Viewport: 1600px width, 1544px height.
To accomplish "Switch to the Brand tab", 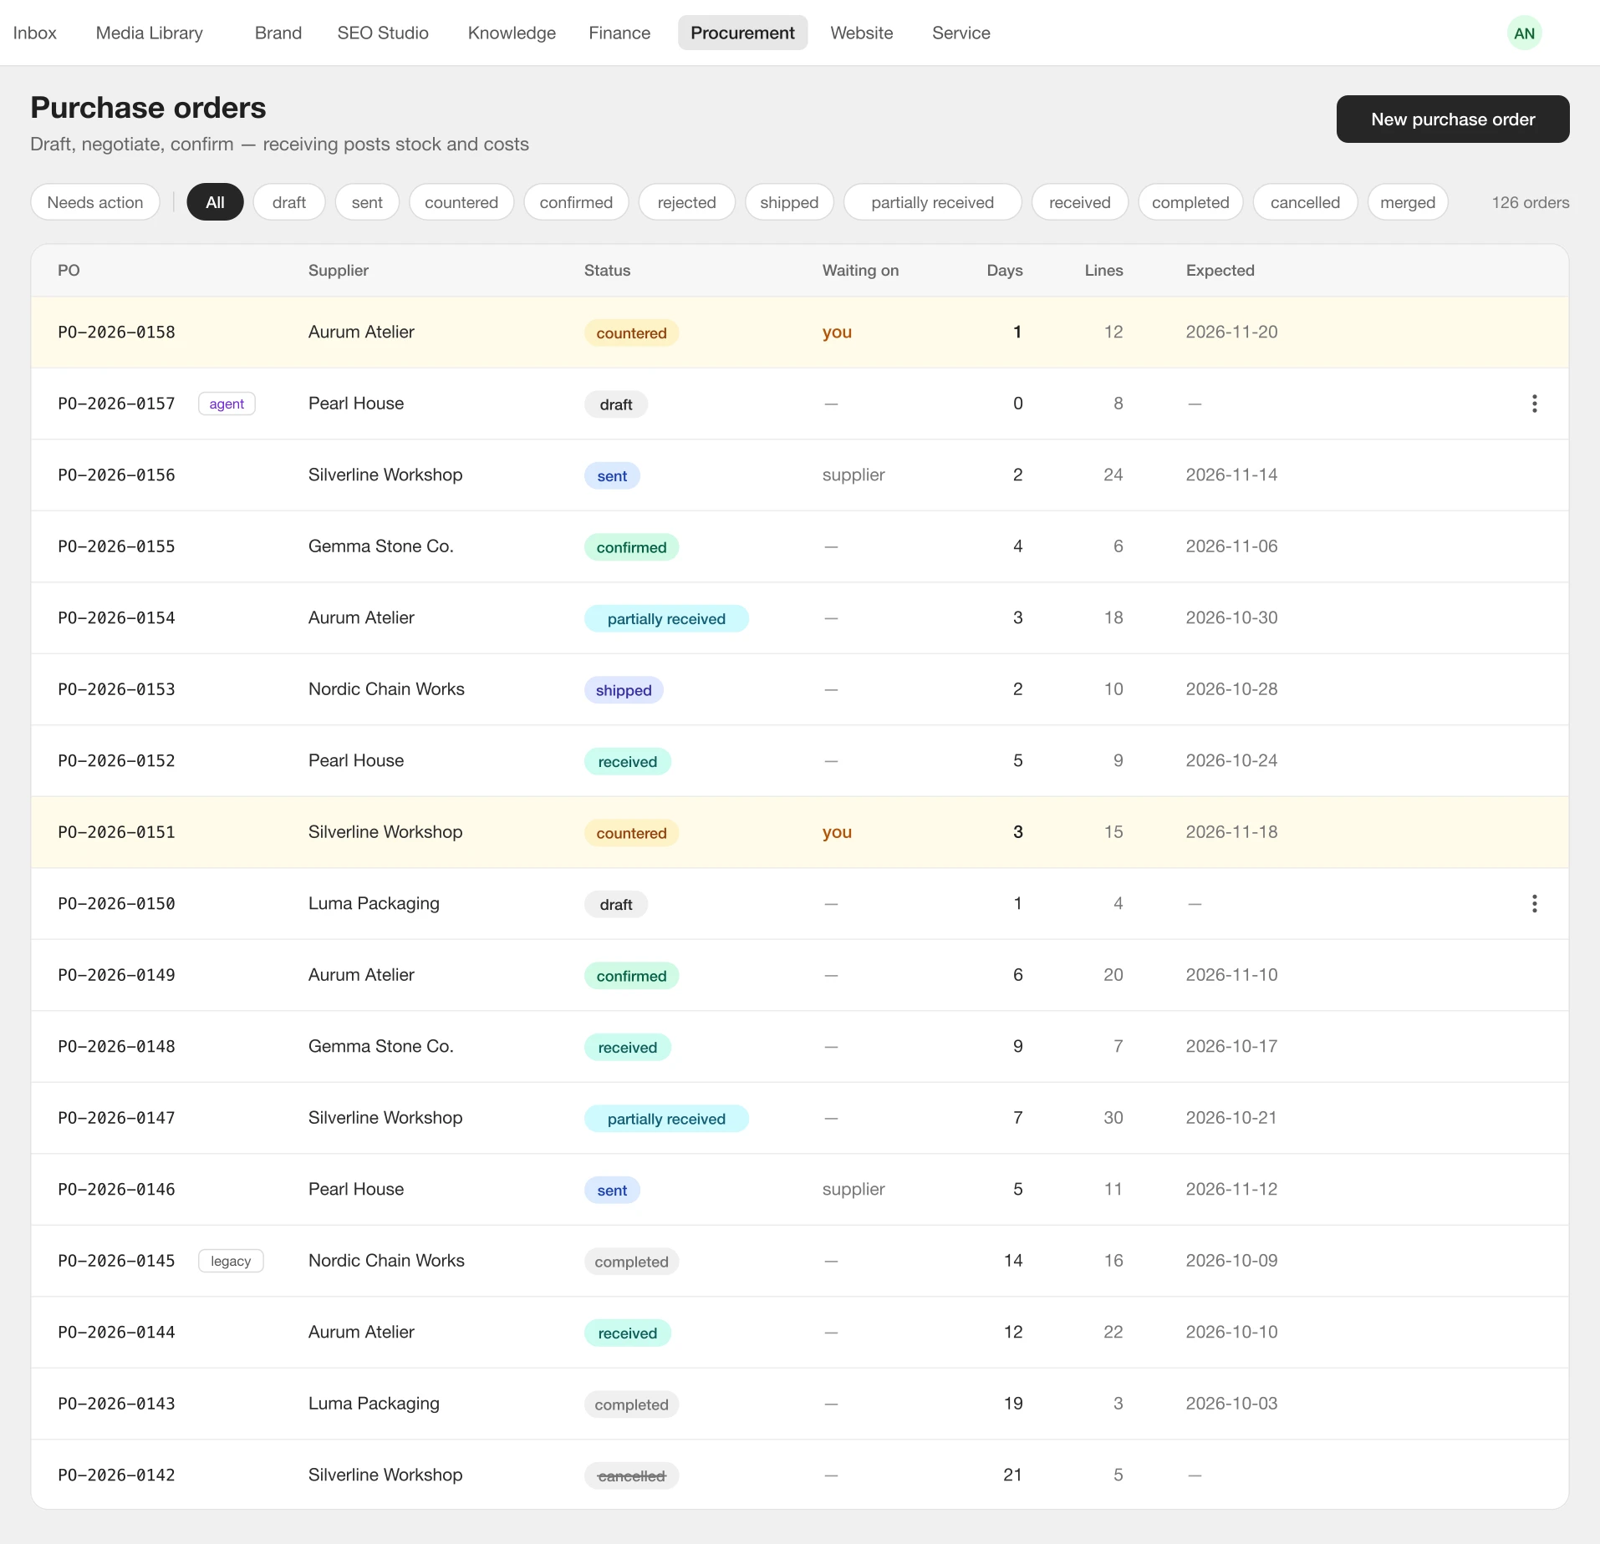I will [278, 33].
